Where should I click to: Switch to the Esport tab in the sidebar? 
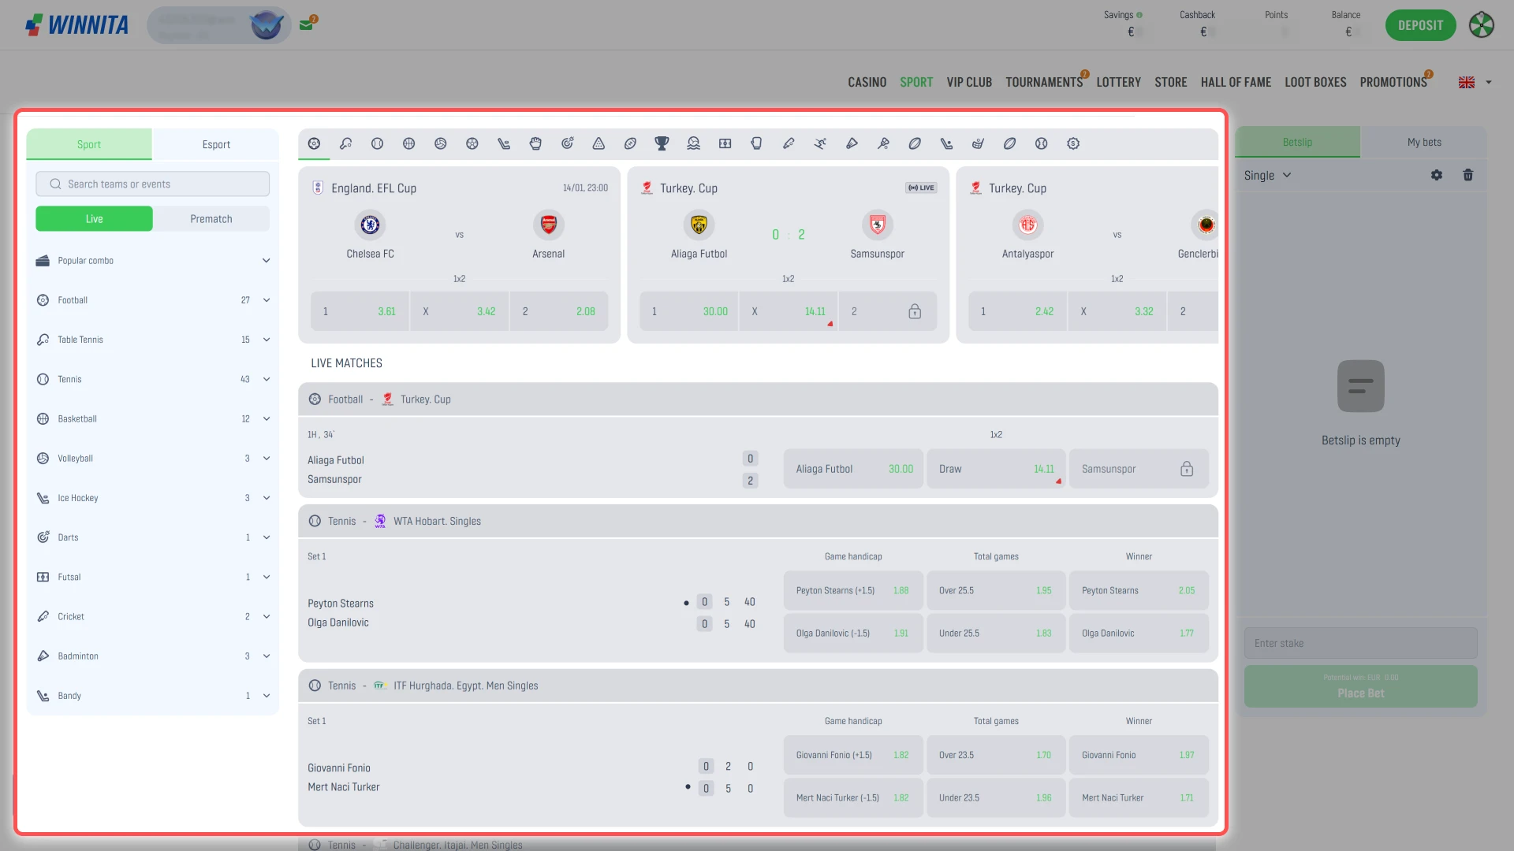point(215,144)
